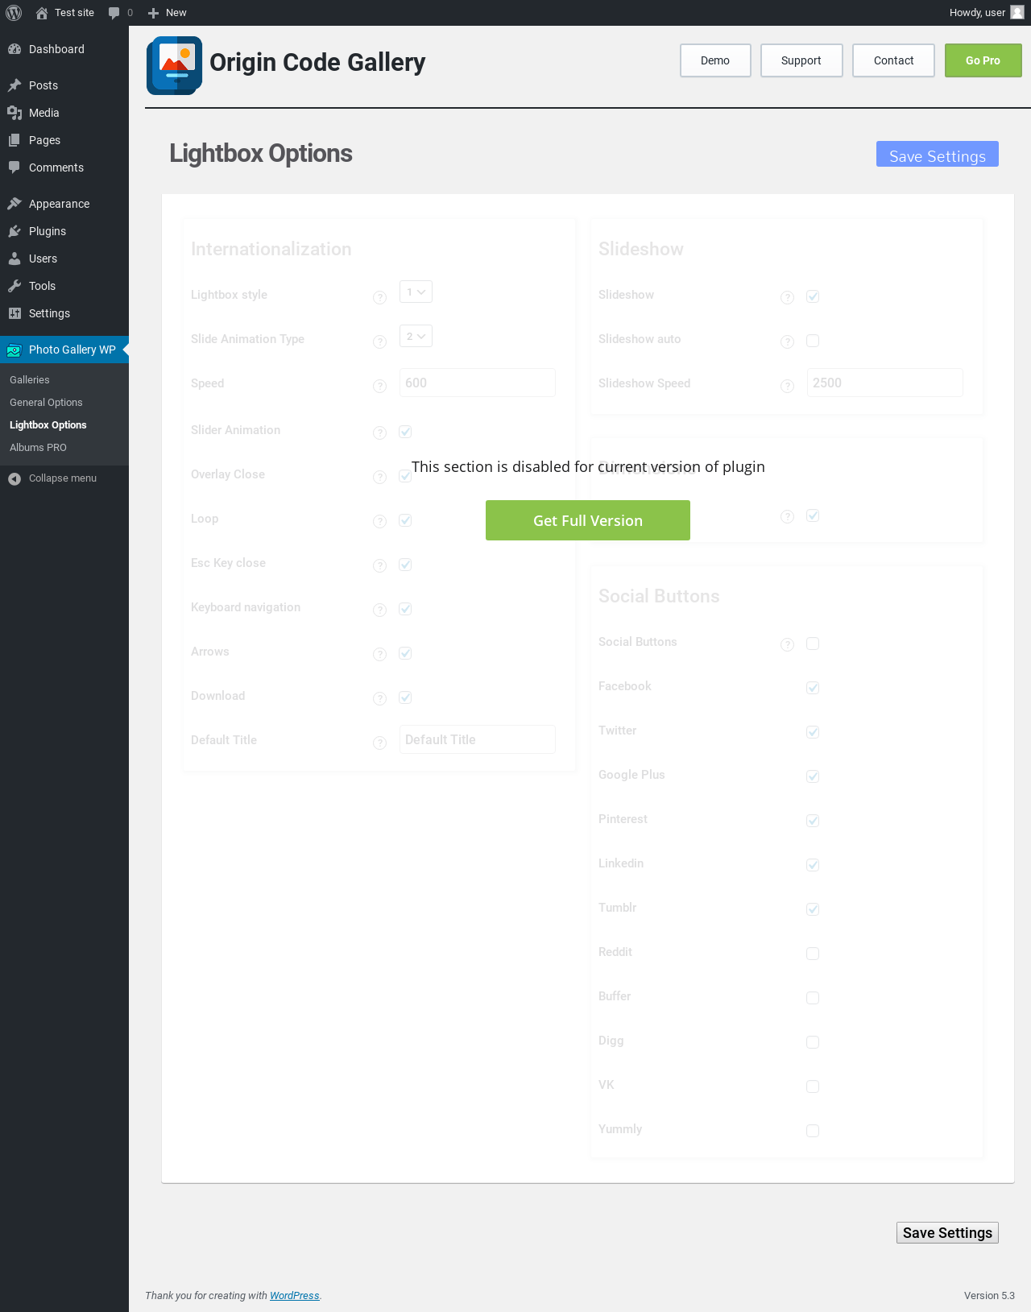Screen dimensions: 1031x1312
Task: Click the help icon for Loop
Action: 380,522
